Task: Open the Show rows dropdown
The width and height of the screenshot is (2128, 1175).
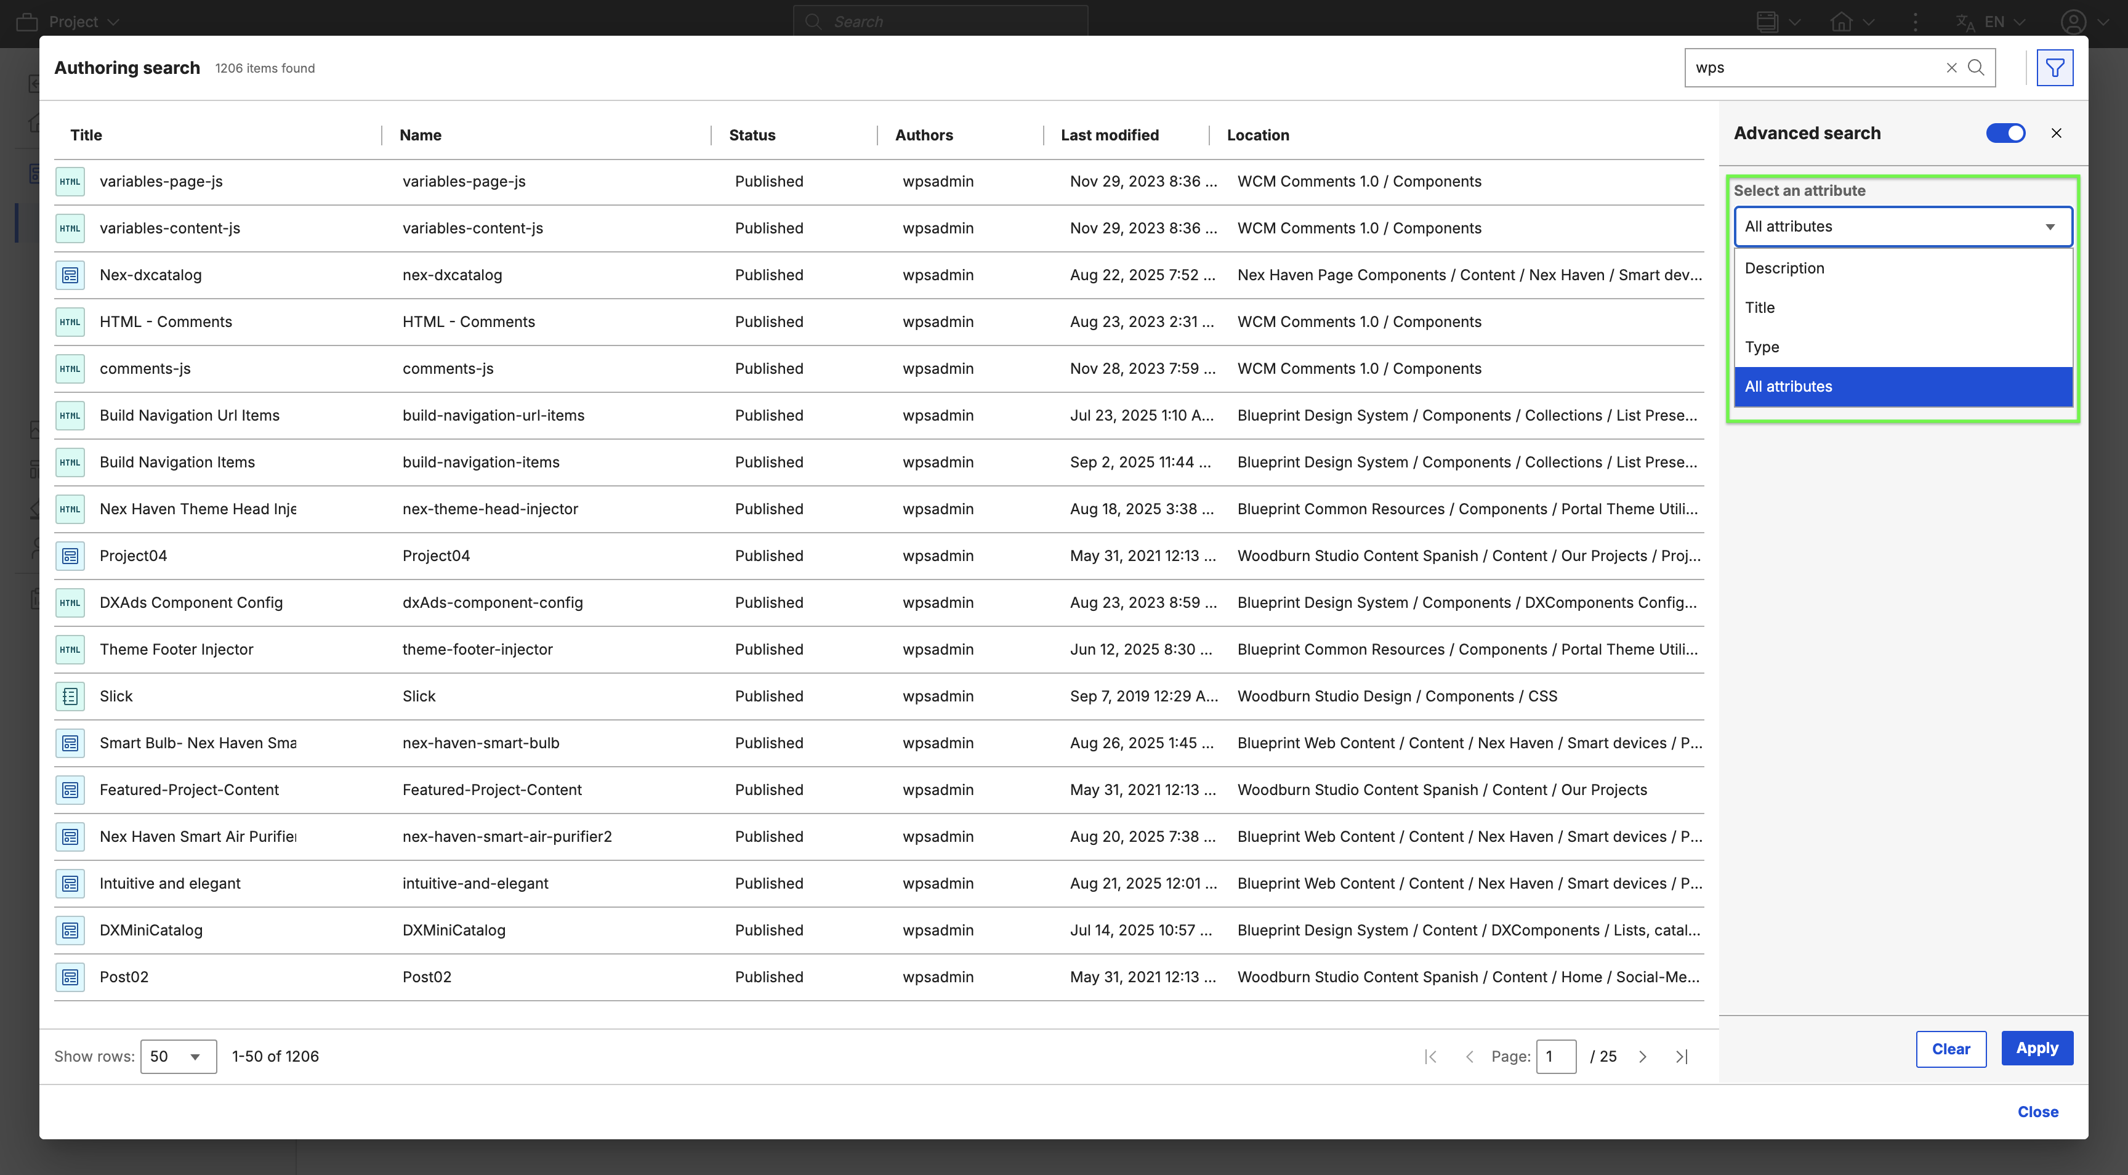Action: (x=179, y=1056)
